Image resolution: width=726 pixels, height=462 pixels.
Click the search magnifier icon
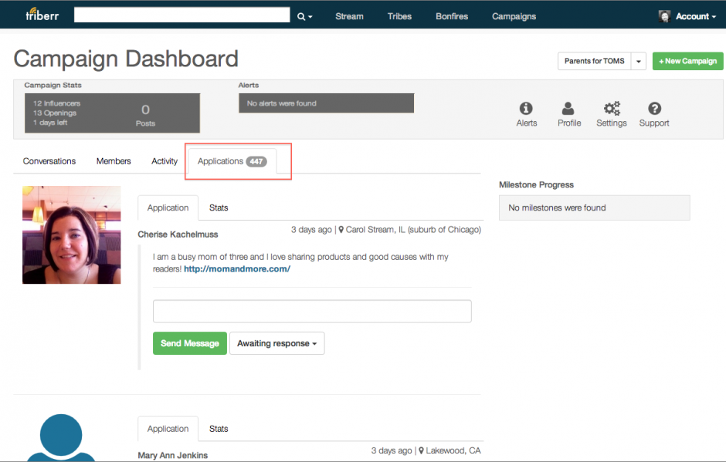[301, 17]
